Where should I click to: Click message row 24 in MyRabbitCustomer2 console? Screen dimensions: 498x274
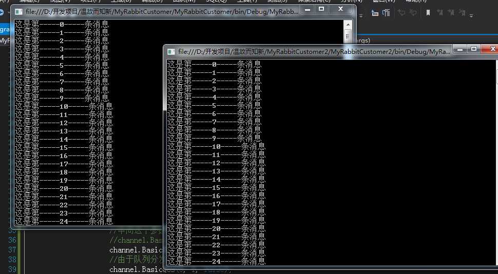(x=216, y=261)
